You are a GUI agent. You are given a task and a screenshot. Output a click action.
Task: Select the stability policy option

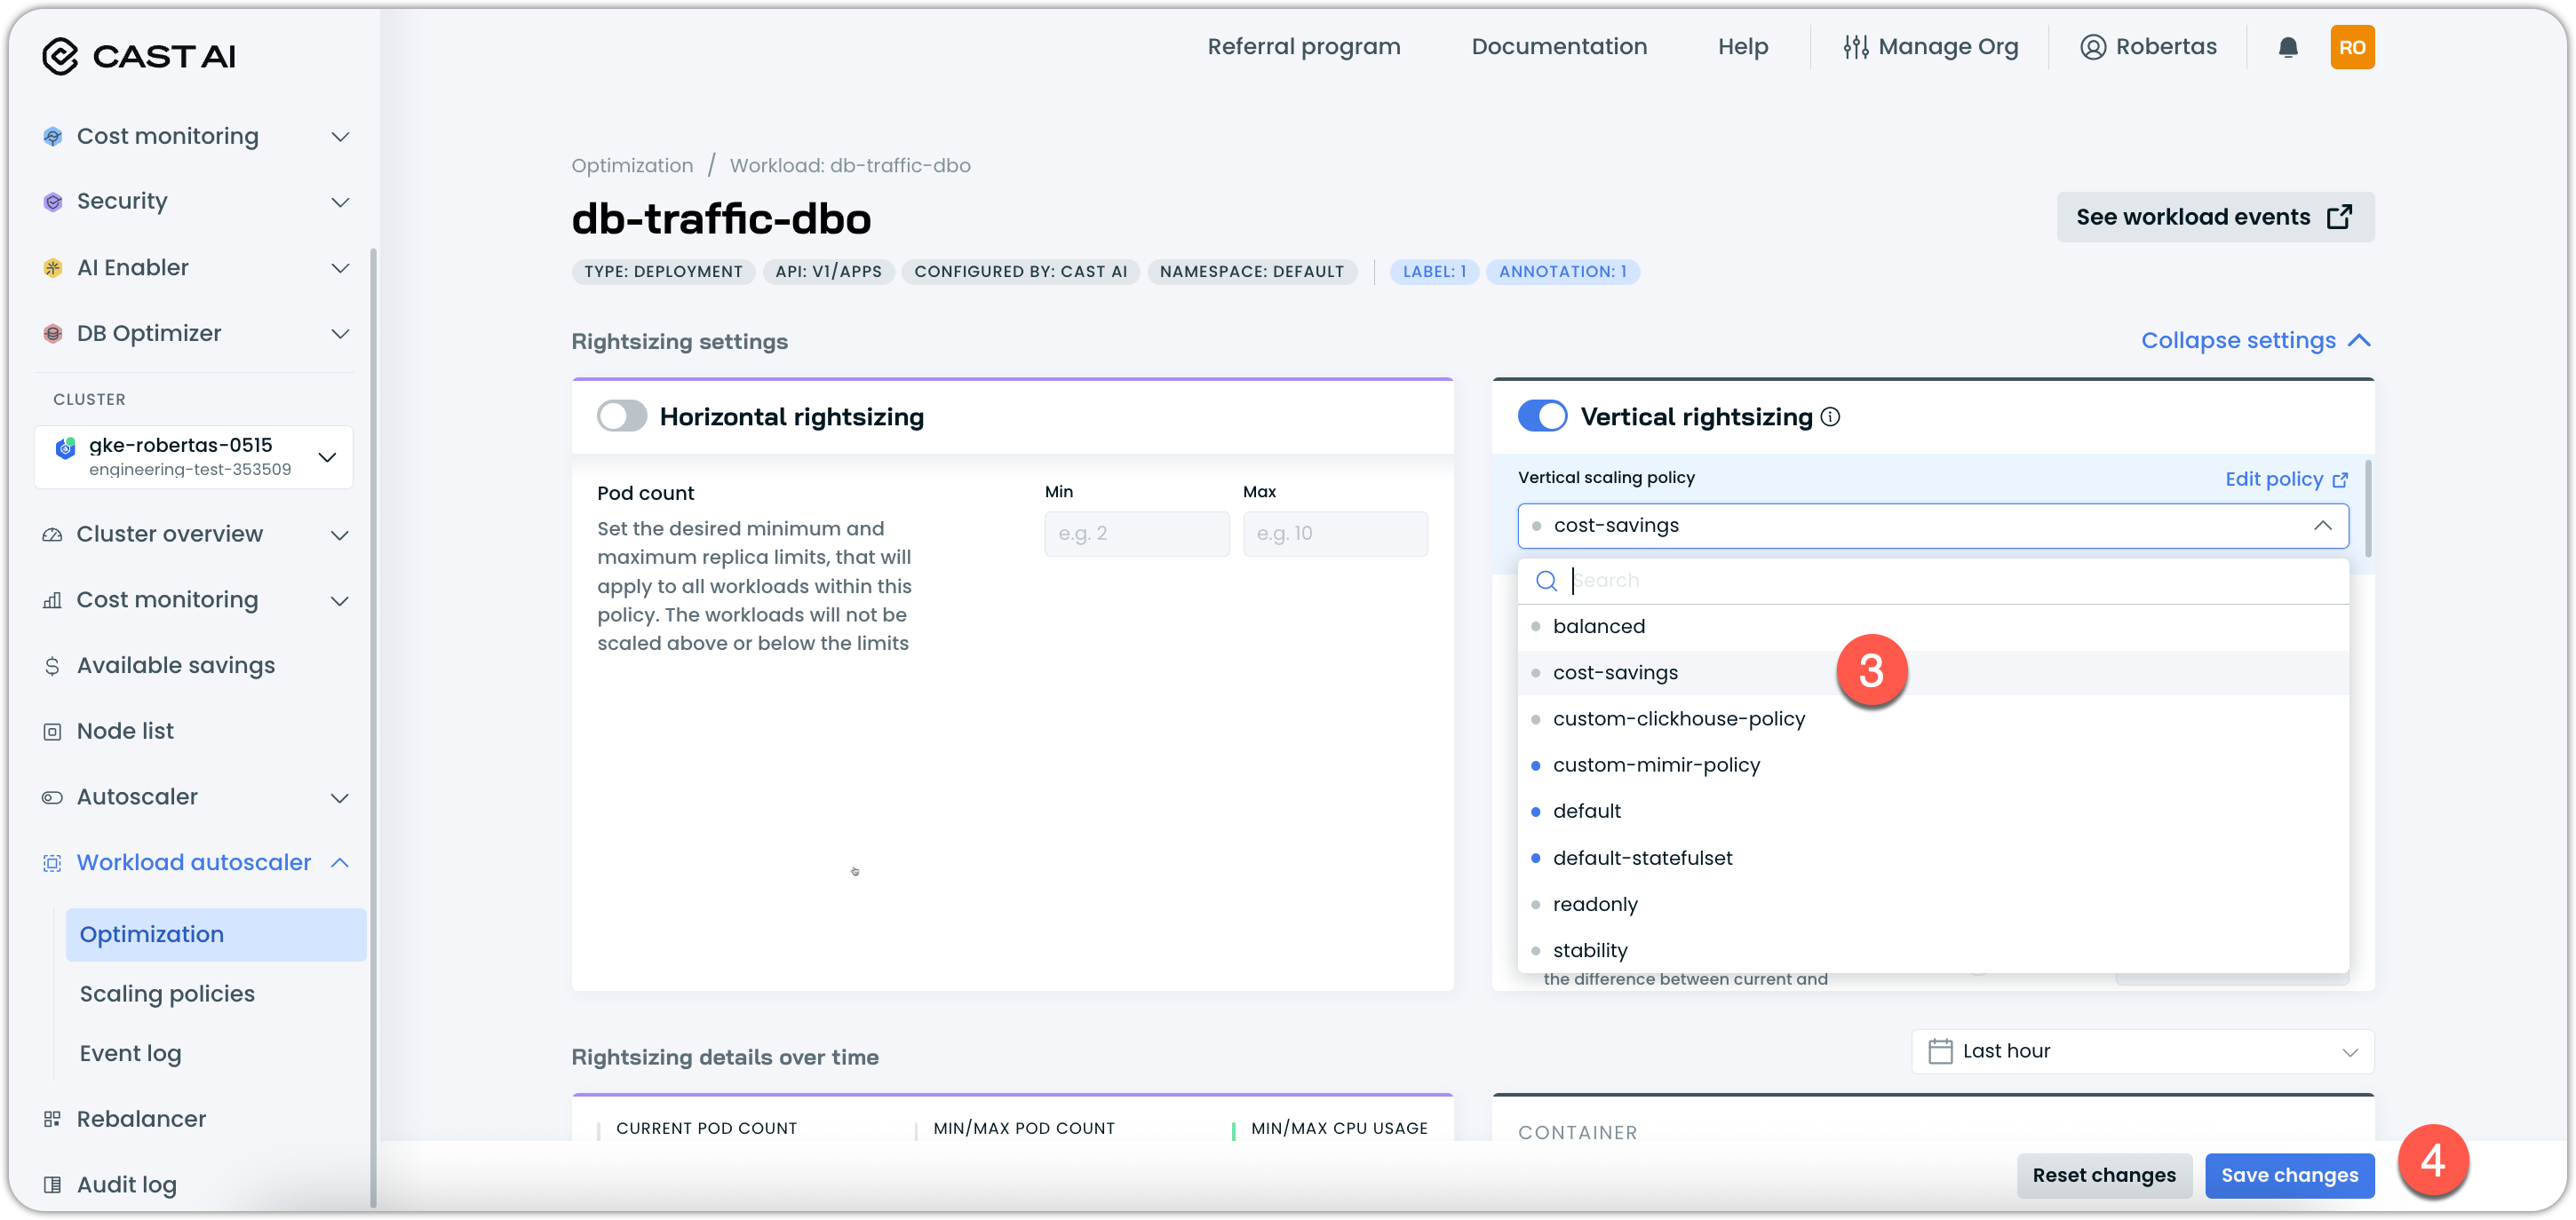click(x=1932, y=950)
